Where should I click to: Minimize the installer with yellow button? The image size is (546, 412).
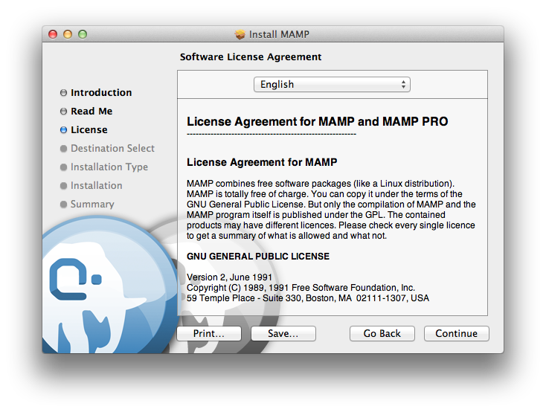[x=68, y=34]
